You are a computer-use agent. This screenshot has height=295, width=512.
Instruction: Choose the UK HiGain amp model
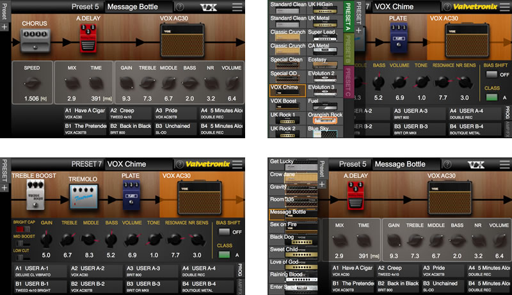[324, 8]
